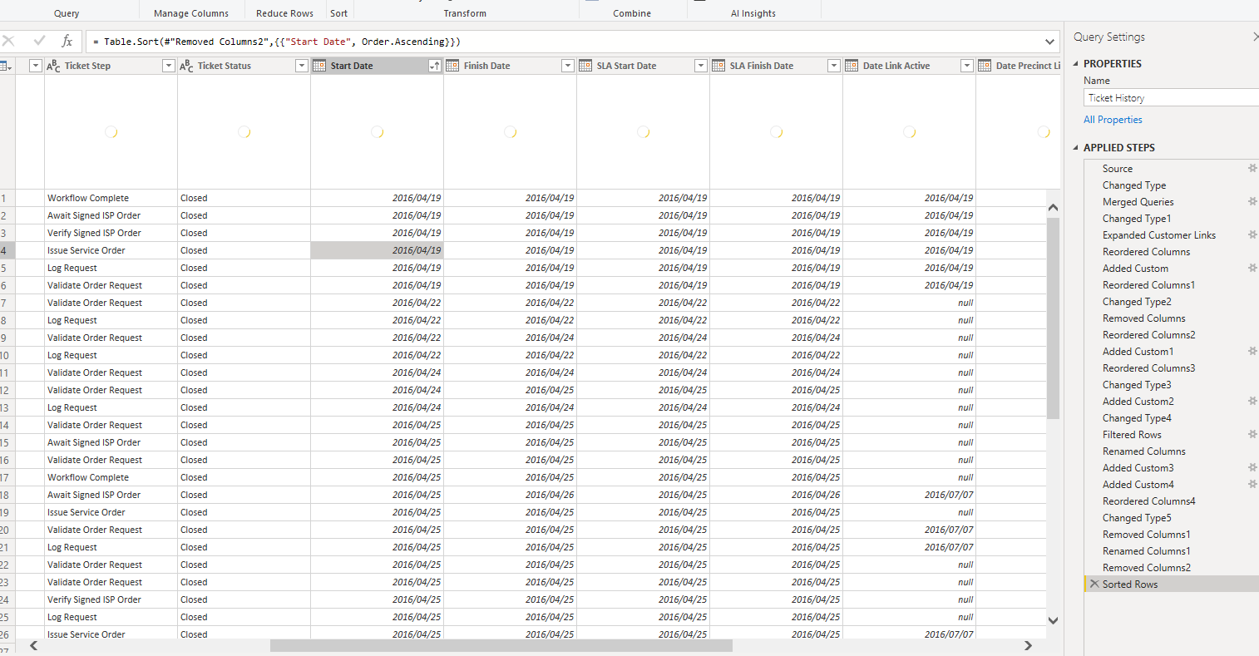Open the Start Date sort filter dropdown

coord(435,66)
